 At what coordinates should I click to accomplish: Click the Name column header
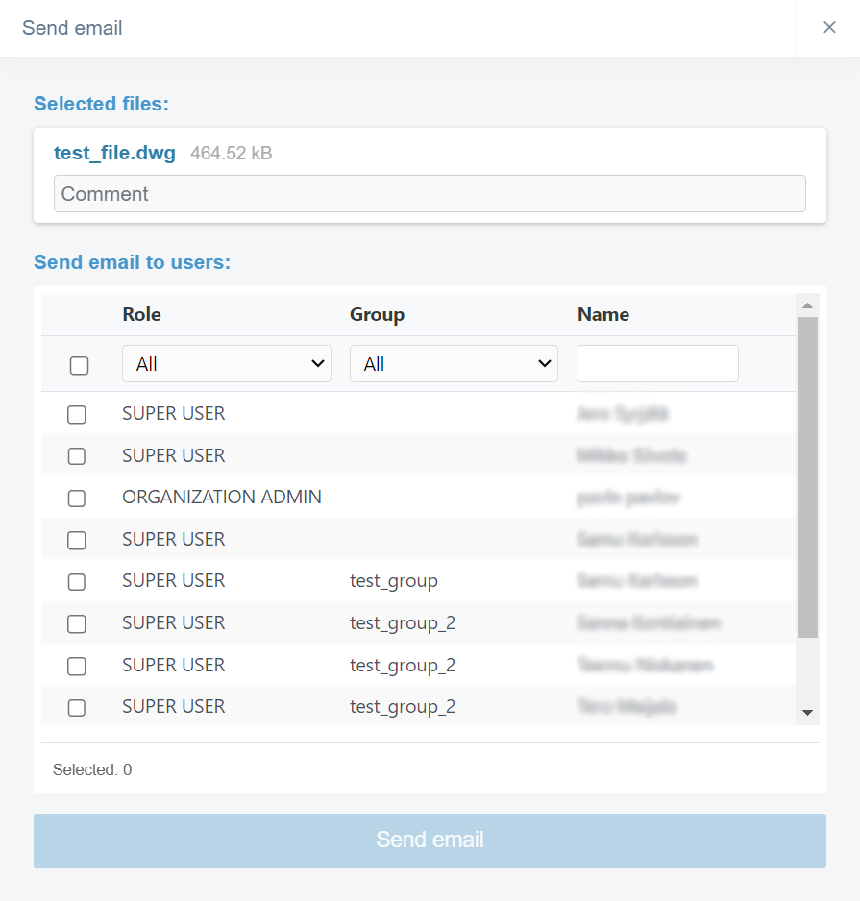[x=603, y=314]
